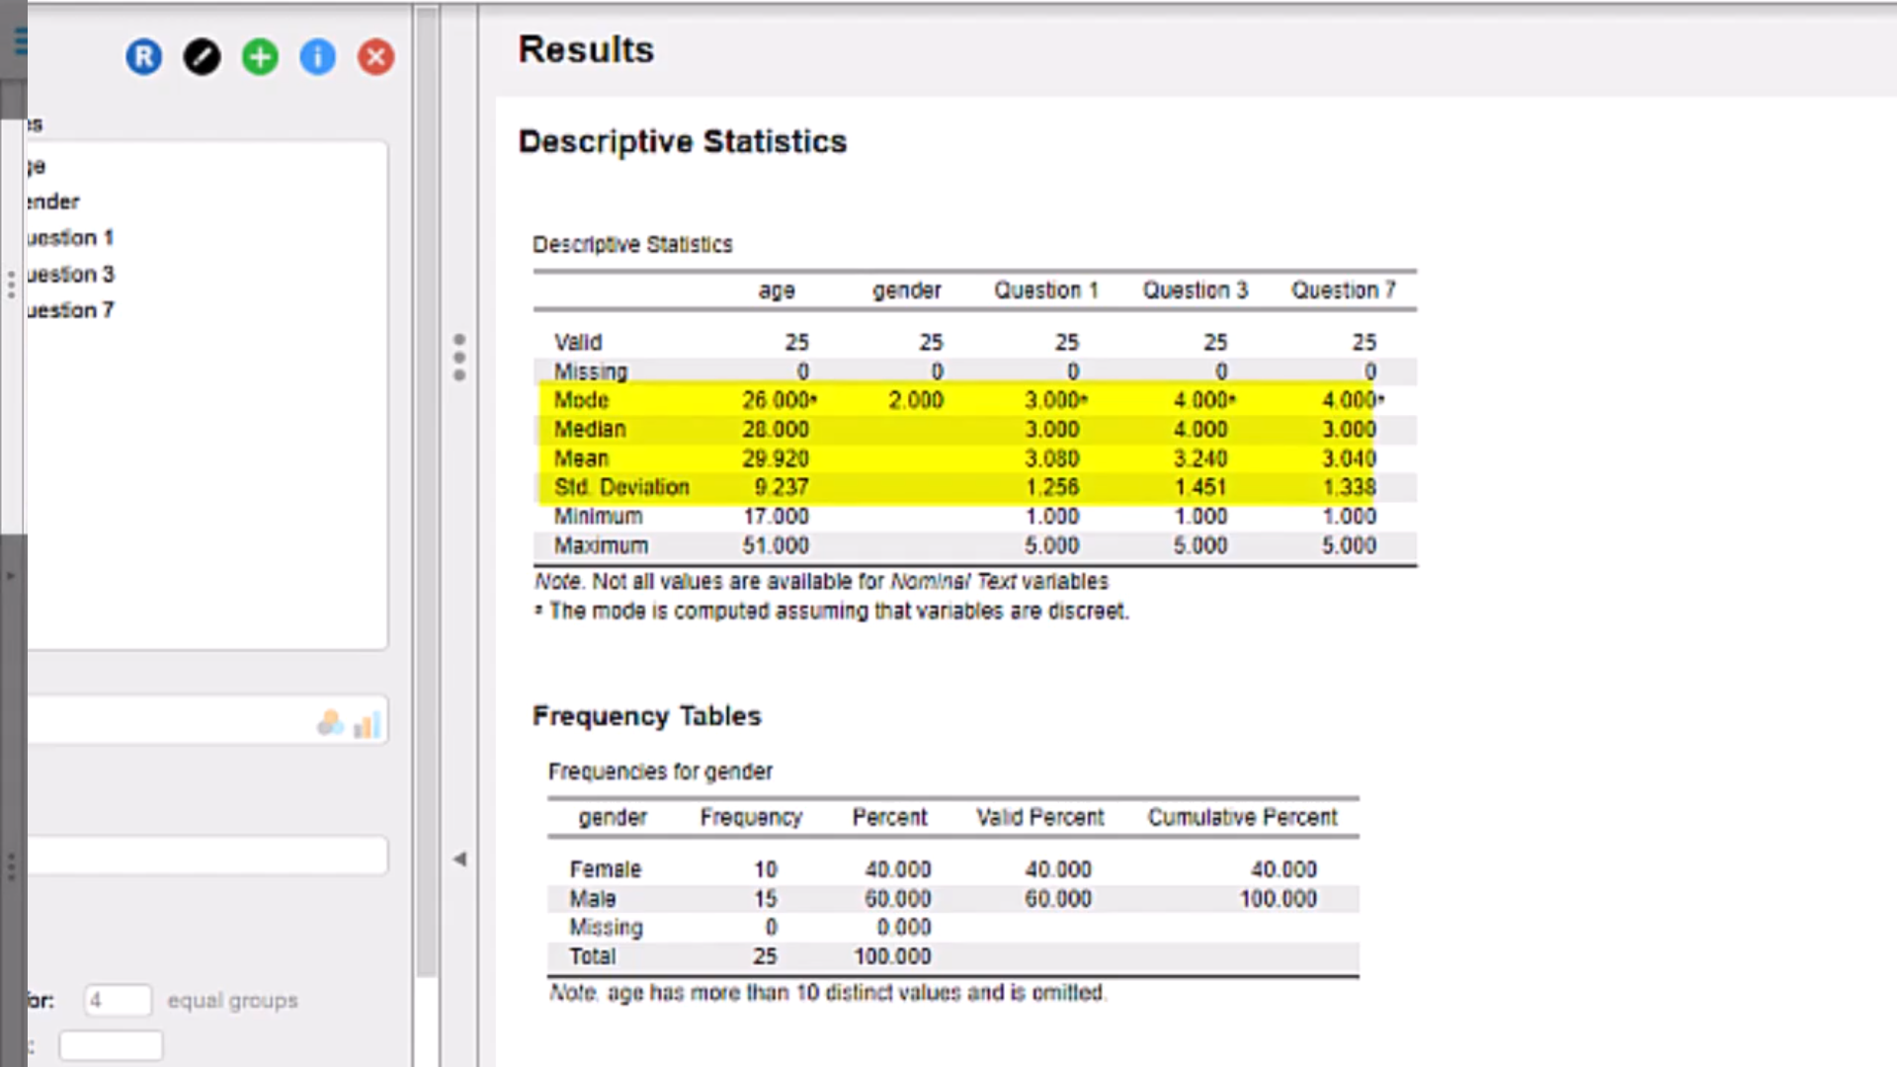Click the blue R syntax icon

(143, 57)
